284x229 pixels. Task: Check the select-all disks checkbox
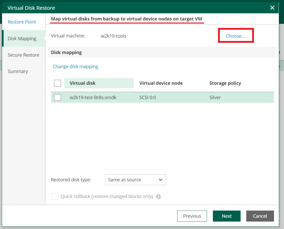pyautogui.click(x=57, y=83)
